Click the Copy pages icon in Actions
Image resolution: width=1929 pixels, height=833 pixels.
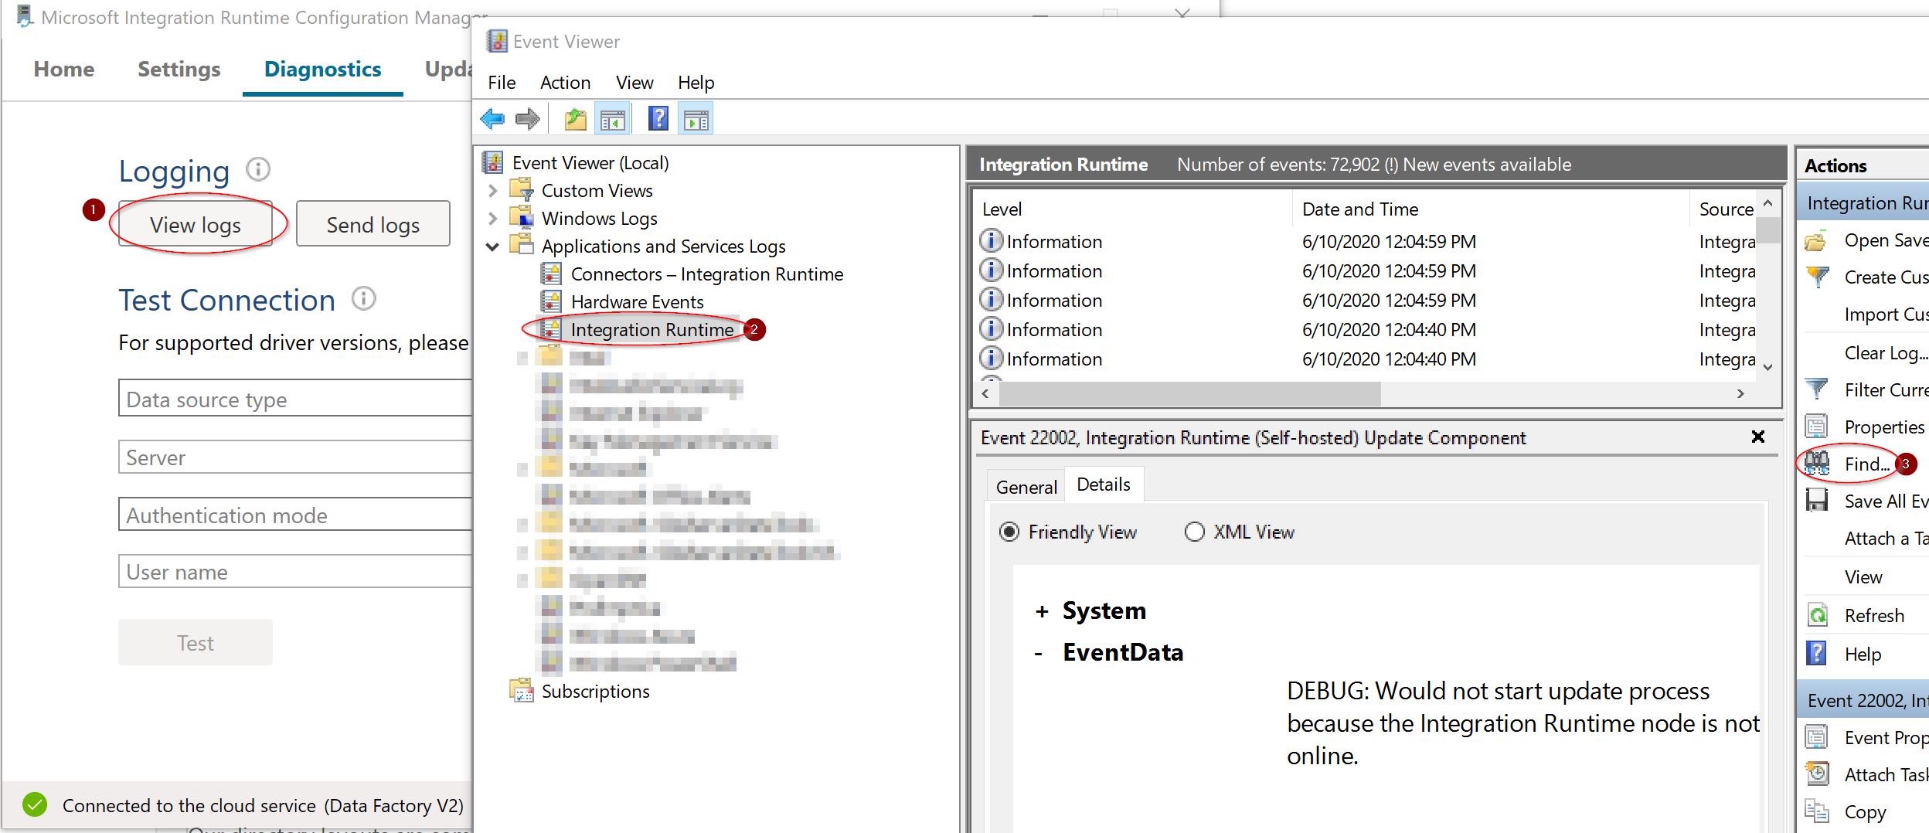[x=1817, y=811]
